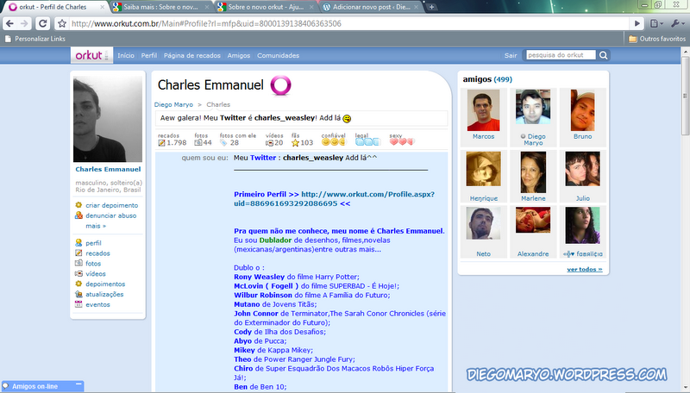
Task: Open friend Bruno thumbnail
Action: tap(583, 110)
